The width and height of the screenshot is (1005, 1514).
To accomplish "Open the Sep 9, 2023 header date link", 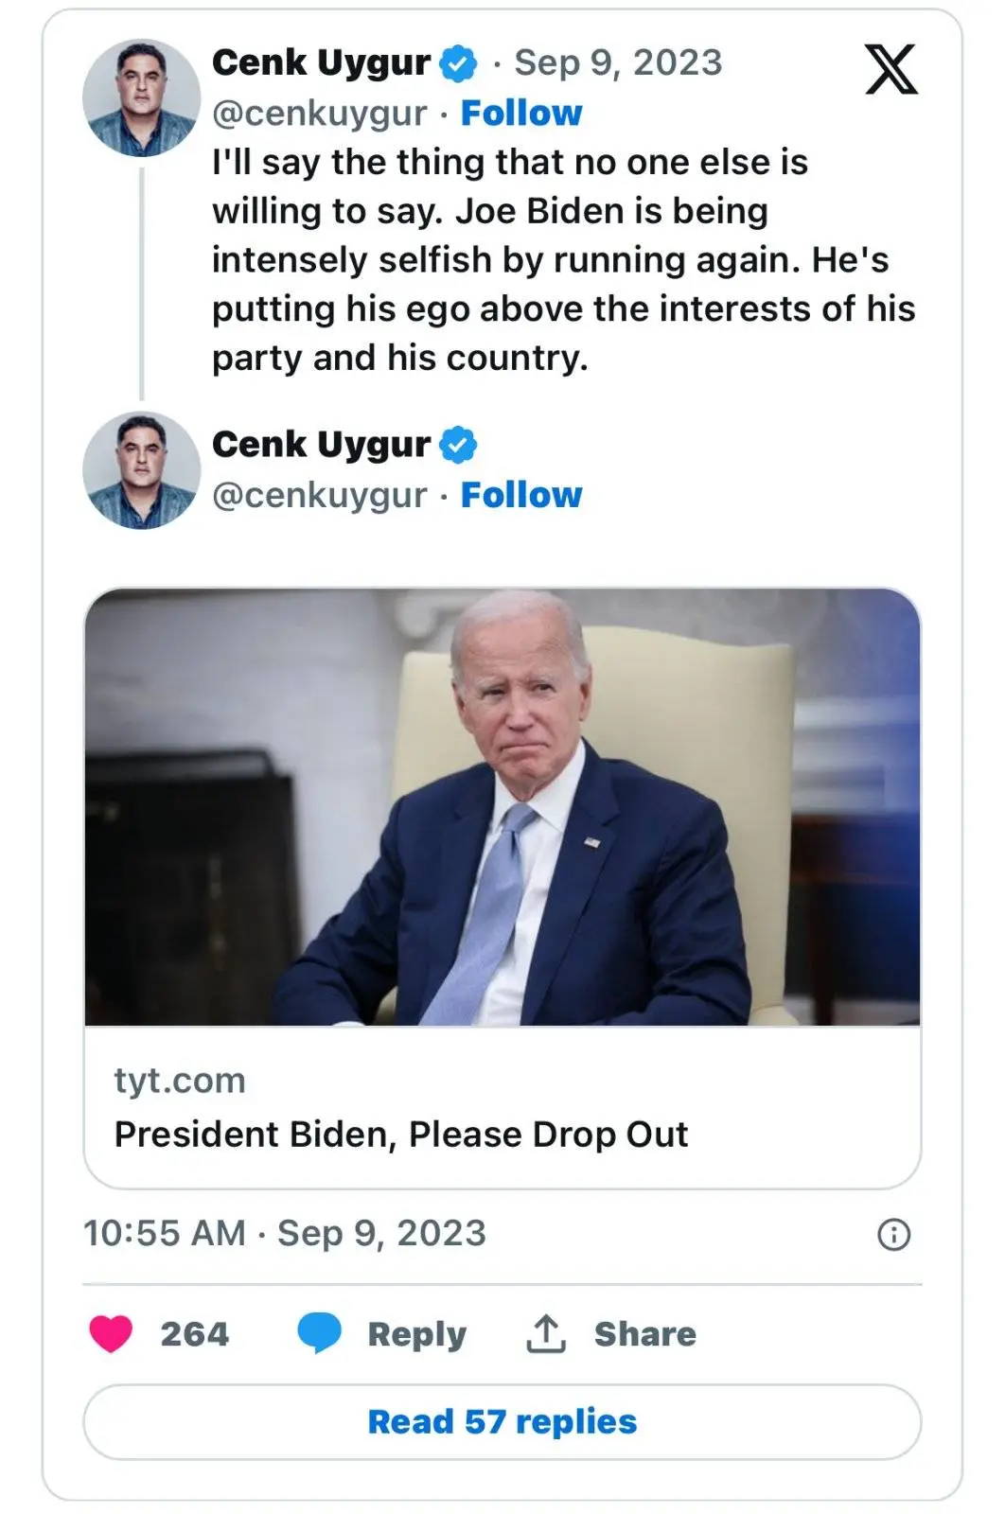I will pyautogui.click(x=618, y=63).
